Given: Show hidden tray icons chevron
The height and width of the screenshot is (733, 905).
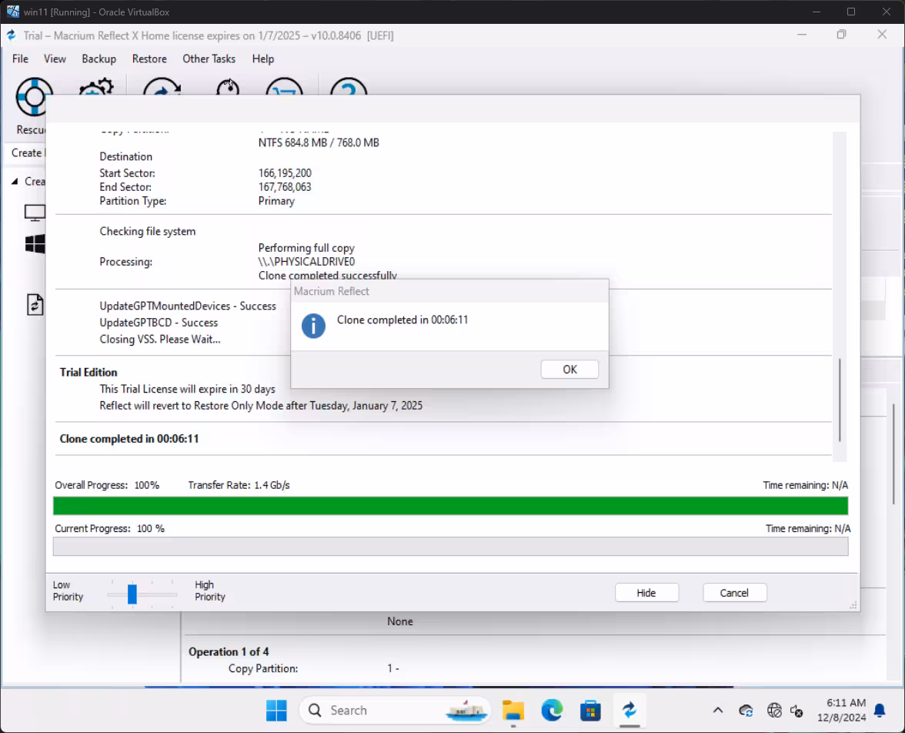Looking at the screenshot, I should (718, 711).
